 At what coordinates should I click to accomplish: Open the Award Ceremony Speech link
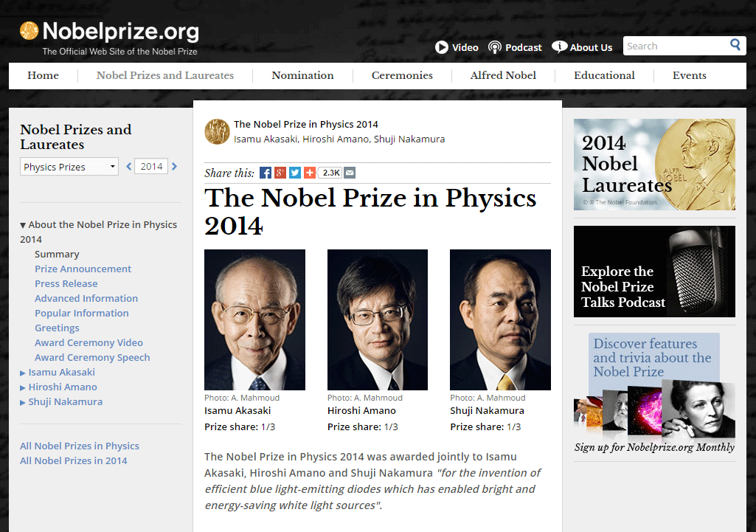coord(92,358)
